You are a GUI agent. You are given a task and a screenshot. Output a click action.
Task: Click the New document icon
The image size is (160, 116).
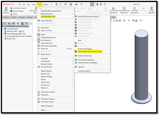tap(60, 4)
